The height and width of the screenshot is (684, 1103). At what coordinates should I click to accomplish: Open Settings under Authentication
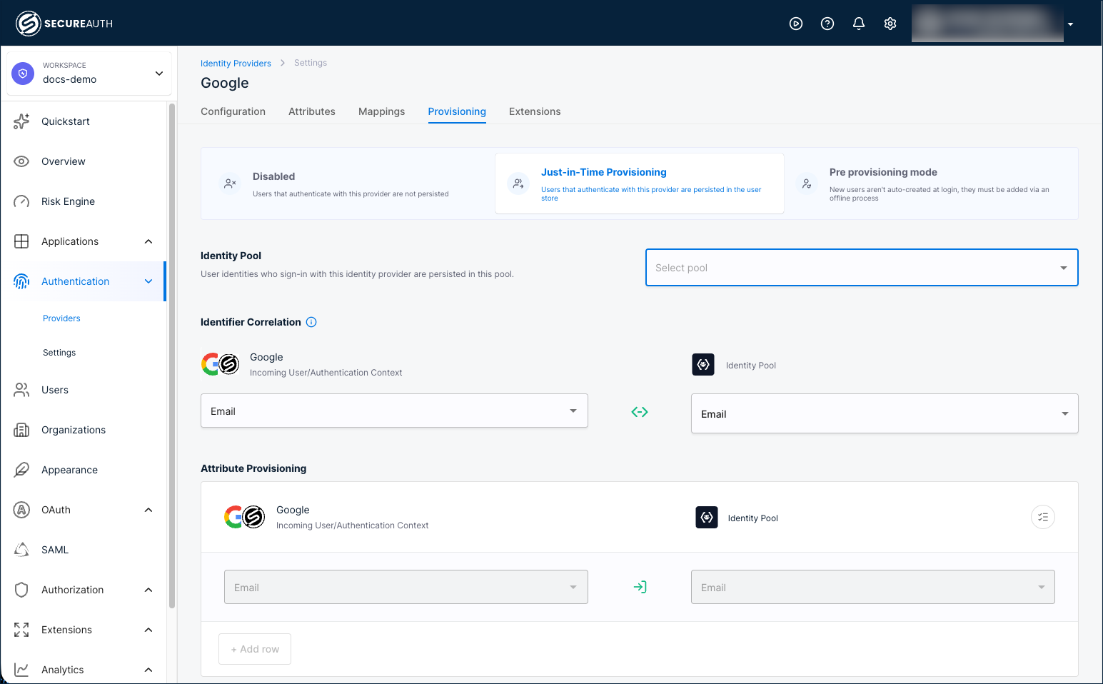(x=59, y=353)
